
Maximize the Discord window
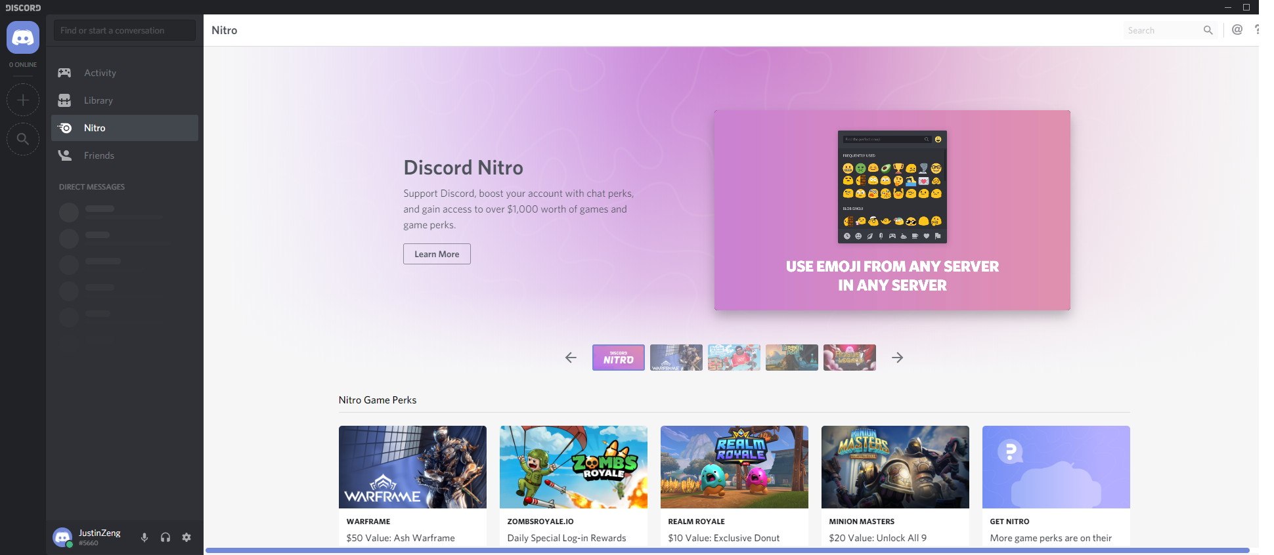tap(1246, 7)
